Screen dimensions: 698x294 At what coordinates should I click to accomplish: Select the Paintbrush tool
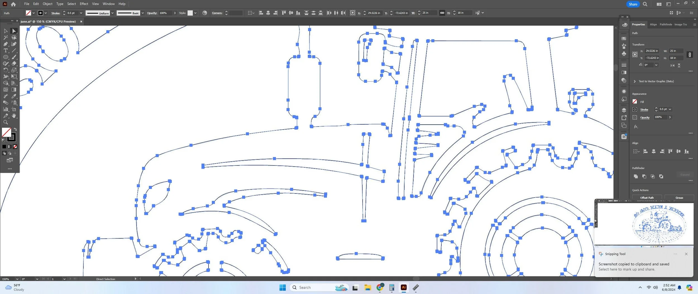[14, 57]
